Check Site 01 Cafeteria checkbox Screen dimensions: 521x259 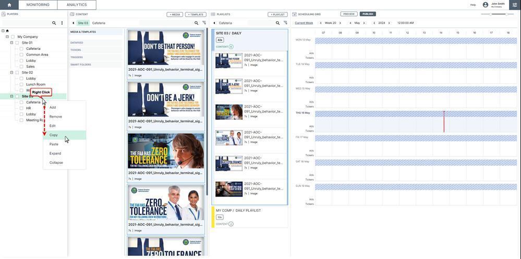click(21, 49)
